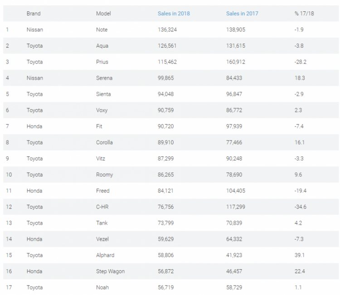Select the C-HR model cell
Screen dimensions: 340x295
(102, 207)
